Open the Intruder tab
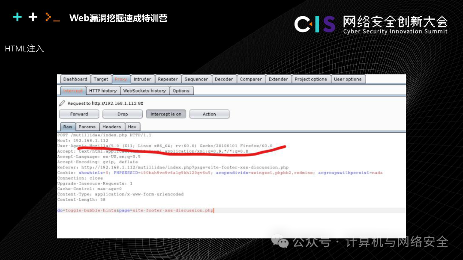Viewport: 463px width, 260px height. click(x=142, y=79)
